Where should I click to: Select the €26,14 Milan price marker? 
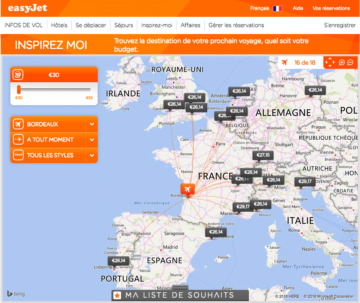(273, 180)
